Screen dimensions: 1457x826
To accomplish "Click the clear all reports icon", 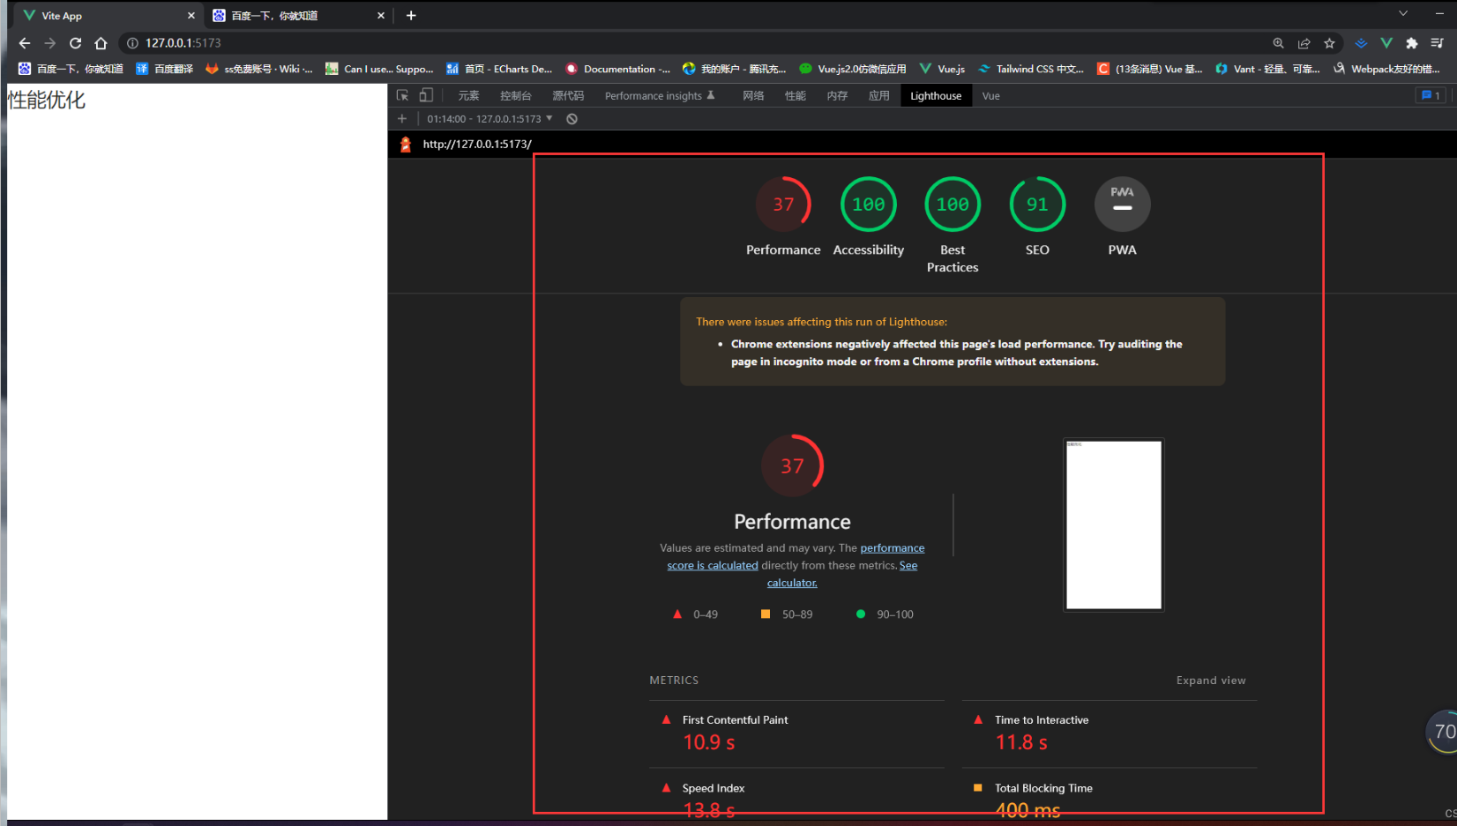I will (572, 119).
